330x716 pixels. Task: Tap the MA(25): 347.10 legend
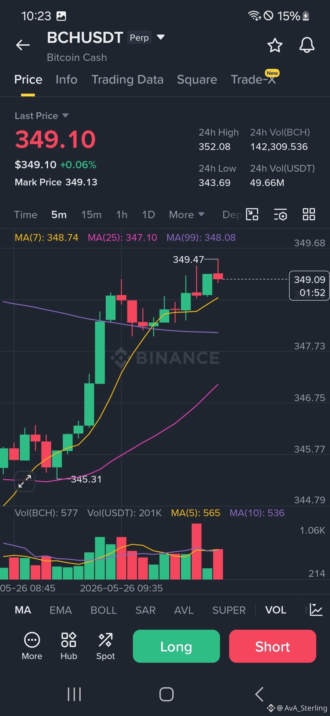pyautogui.click(x=122, y=237)
